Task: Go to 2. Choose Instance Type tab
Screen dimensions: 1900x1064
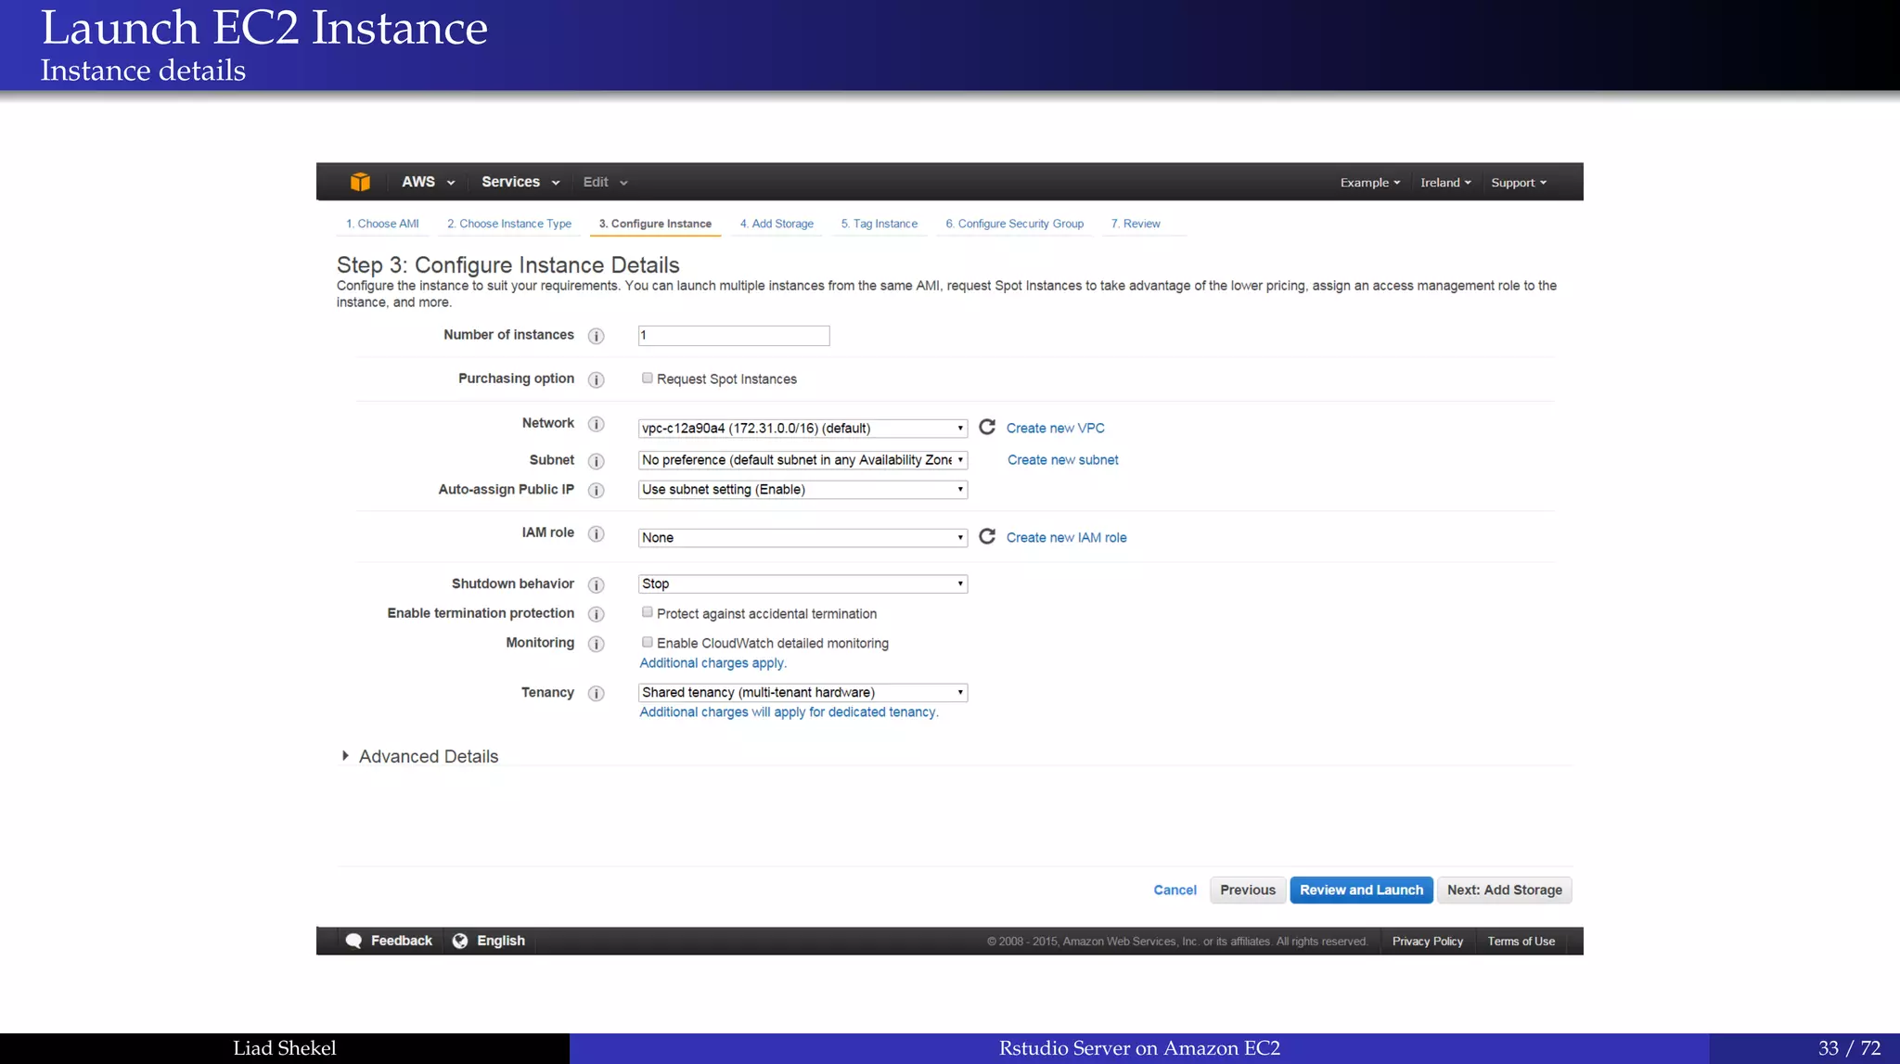Action: (x=509, y=224)
